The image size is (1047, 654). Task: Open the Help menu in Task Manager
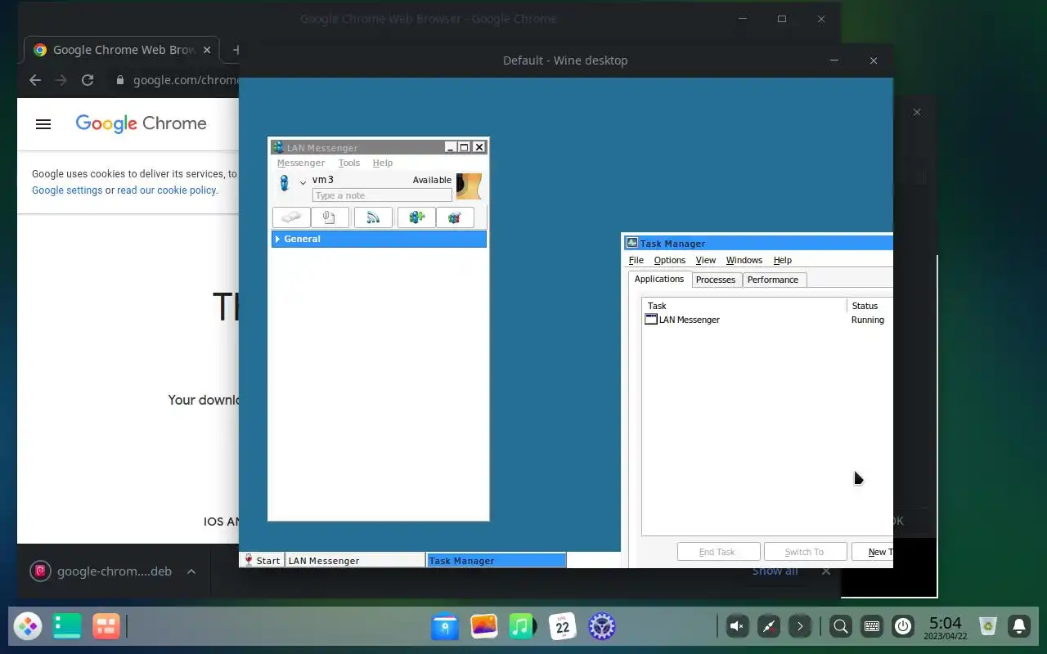tap(782, 260)
